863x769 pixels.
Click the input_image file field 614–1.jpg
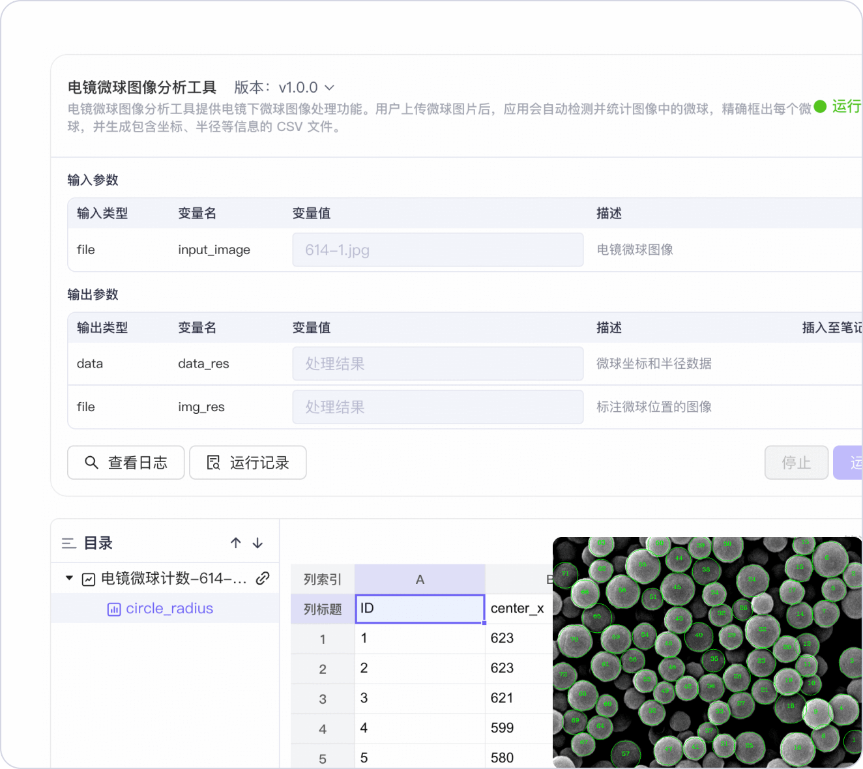(x=437, y=250)
